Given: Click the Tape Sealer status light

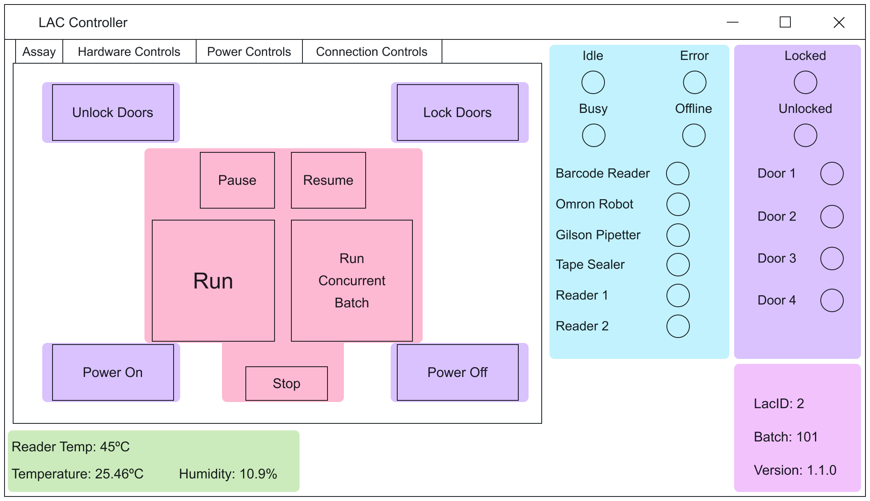Looking at the screenshot, I should [x=678, y=265].
